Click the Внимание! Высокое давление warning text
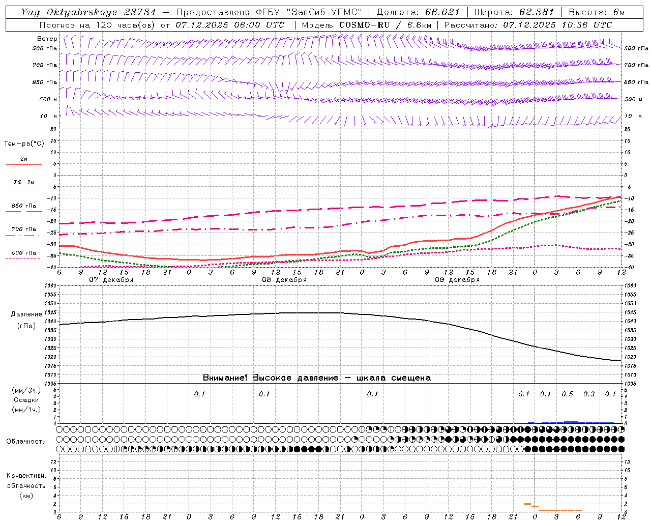 coord(317,378)
